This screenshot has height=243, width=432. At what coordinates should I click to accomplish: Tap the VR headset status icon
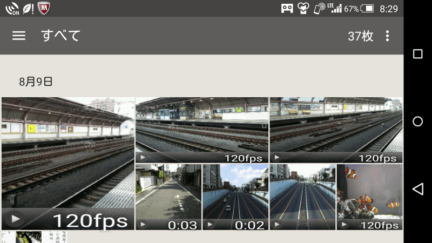(287, 9)
